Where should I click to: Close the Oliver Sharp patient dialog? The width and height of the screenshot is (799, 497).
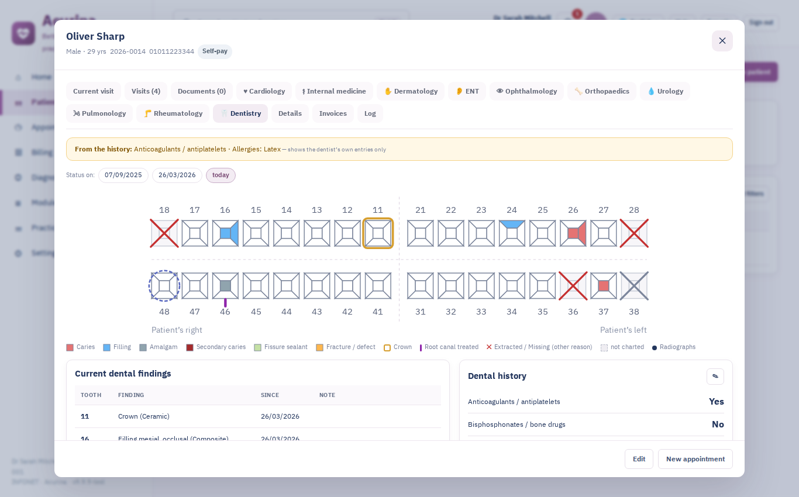point(722,41)
